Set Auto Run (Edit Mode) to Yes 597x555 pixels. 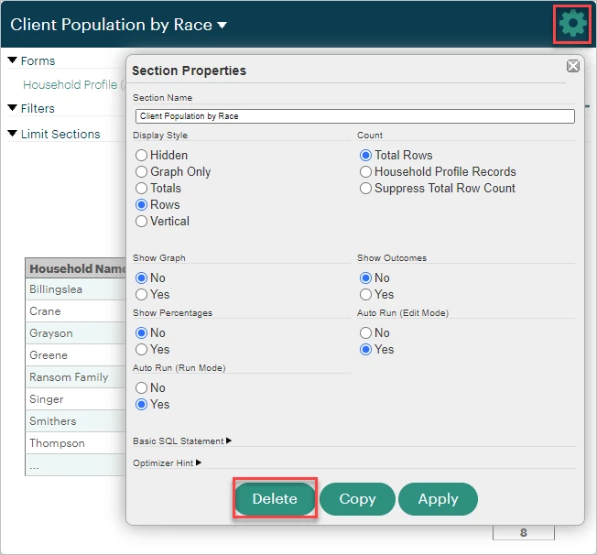(x=365, y=349)
